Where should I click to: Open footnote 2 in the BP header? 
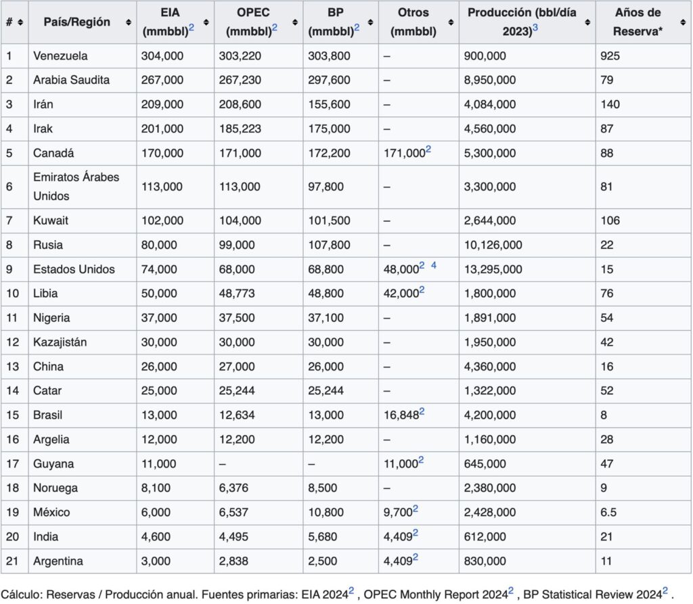pos(357,28)
